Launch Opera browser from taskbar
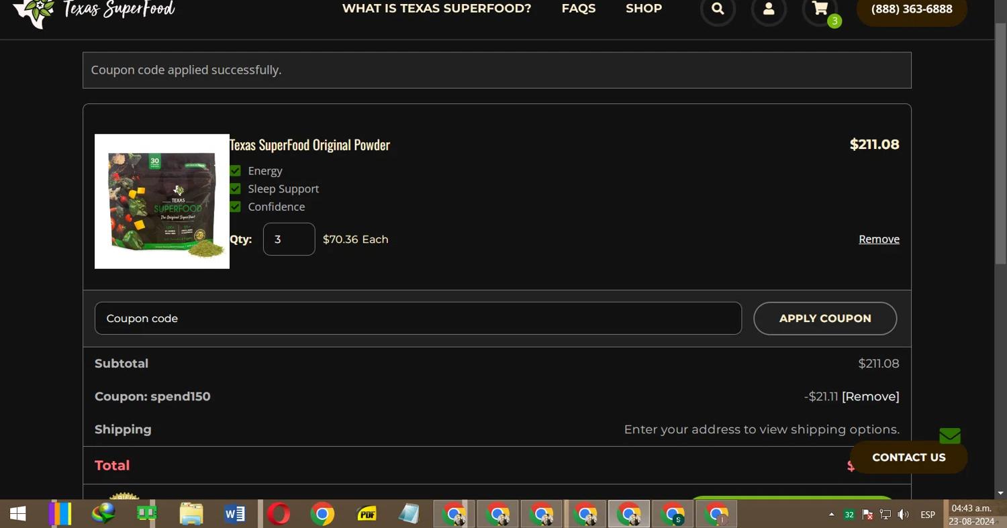 279,514
